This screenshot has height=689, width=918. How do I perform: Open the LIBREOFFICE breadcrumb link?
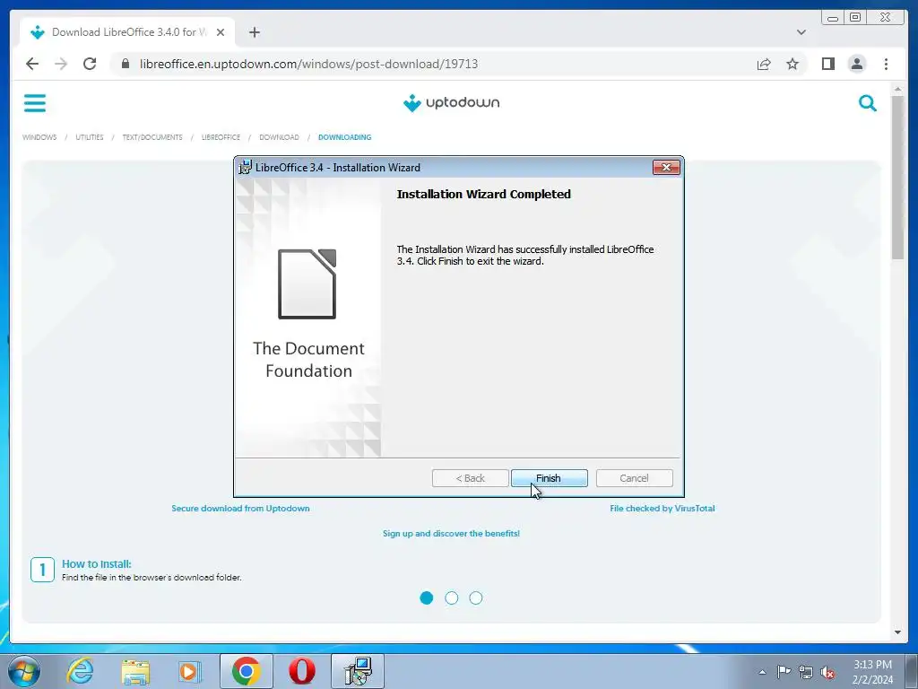pyautogui.click(x=221, y=137)
